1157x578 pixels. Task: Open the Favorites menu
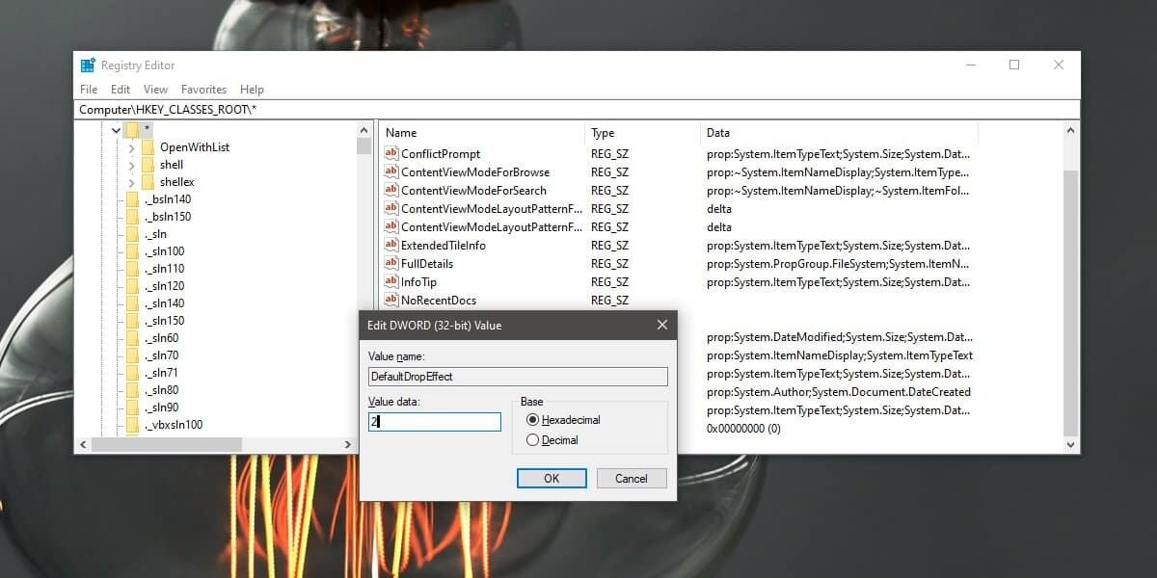204,90
